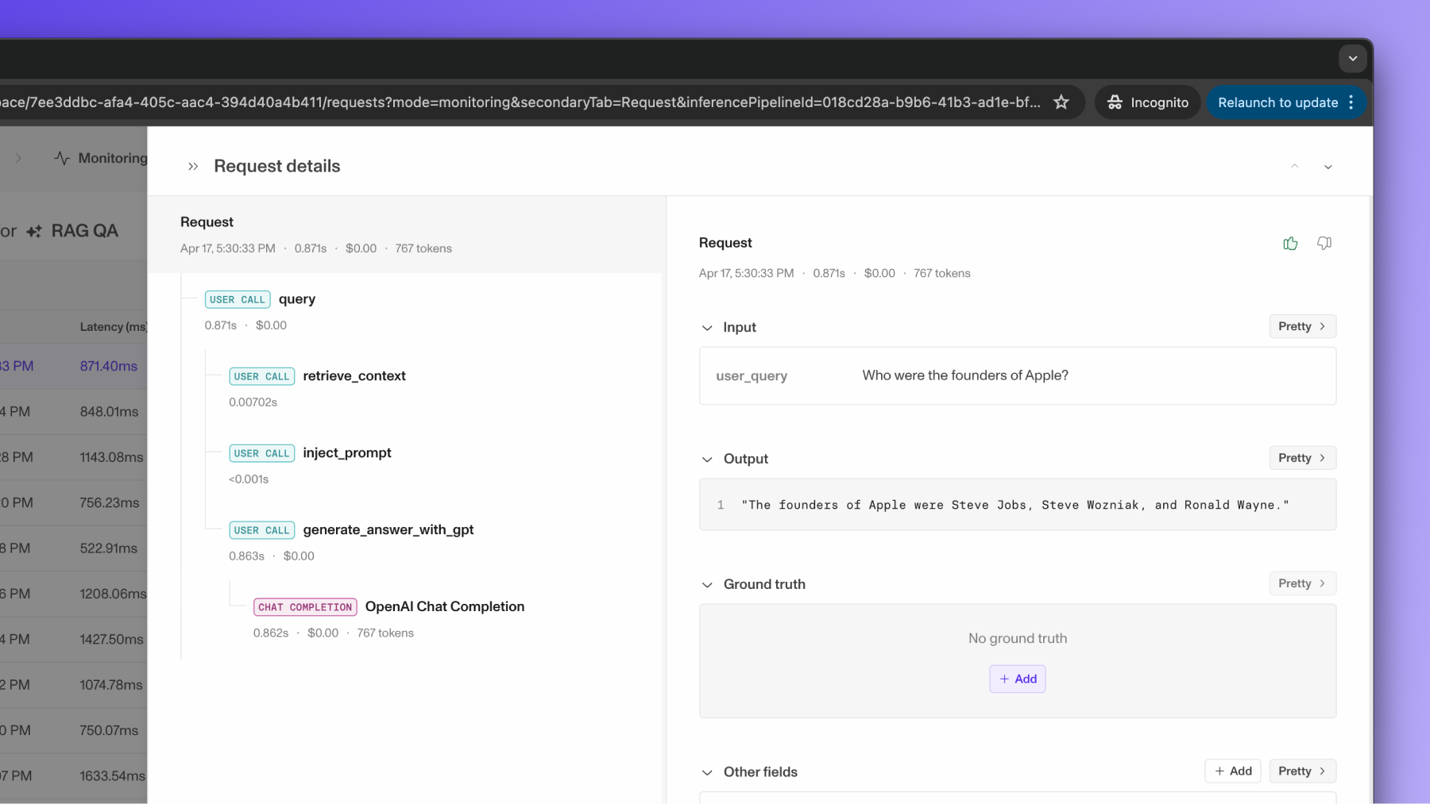Go to previous request with up arrow
This screenshot has width=1430, height=804.
(x=1295, y=167)
